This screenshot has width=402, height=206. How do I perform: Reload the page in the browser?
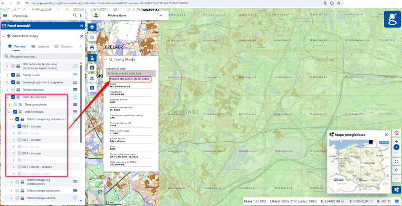18,3
